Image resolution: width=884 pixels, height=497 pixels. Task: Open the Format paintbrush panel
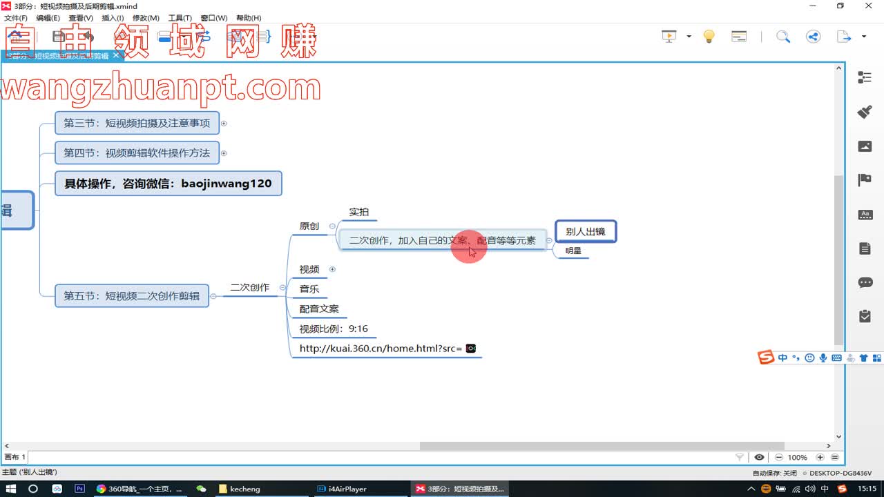[x=865, y=112]
